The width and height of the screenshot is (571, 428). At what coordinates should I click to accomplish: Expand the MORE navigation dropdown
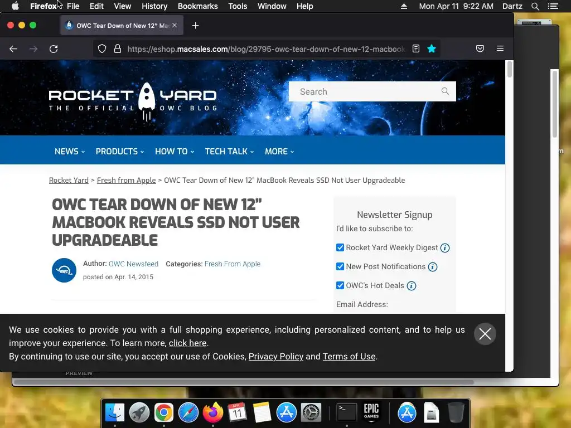tap(279, 152)
